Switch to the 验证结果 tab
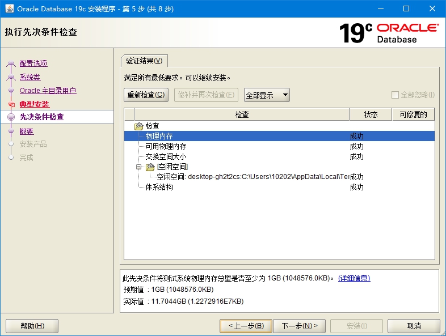Image resolution: width=446 pixels, height=336 pixels. [x=144, y=61]
